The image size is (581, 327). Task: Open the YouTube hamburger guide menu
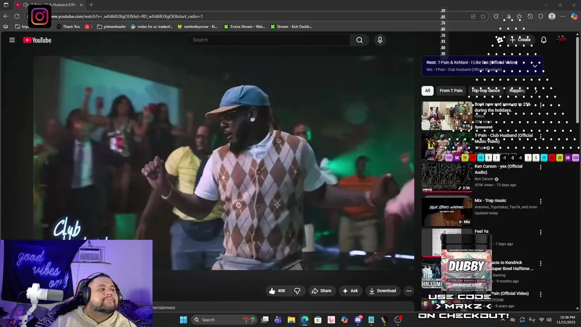point(12,40)
